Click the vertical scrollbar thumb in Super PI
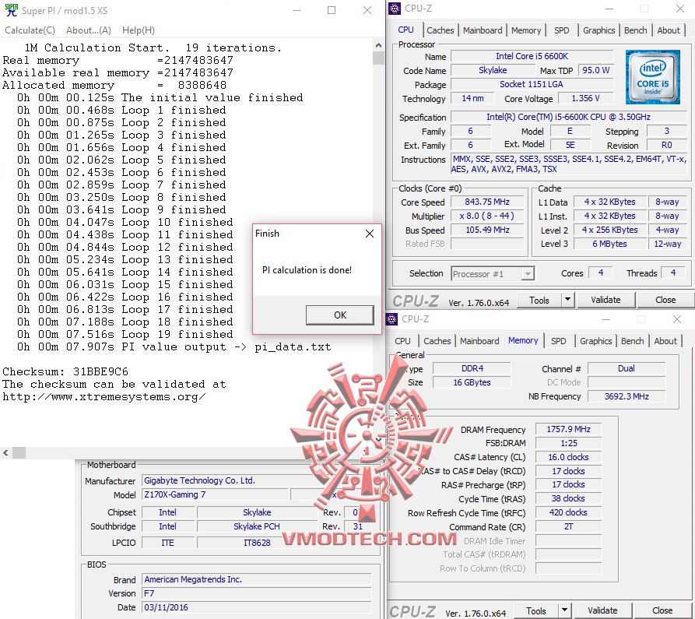This screenshot has width=695, height=619. [378, 58]
